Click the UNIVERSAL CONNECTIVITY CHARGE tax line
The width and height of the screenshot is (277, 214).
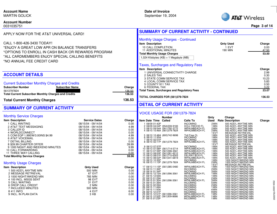(x=172, y=73)
